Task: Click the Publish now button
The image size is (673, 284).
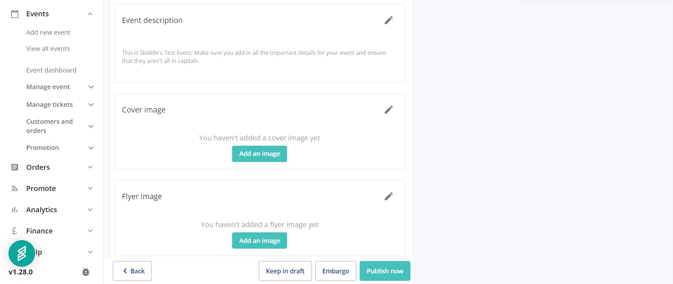Action: (385, 271)
